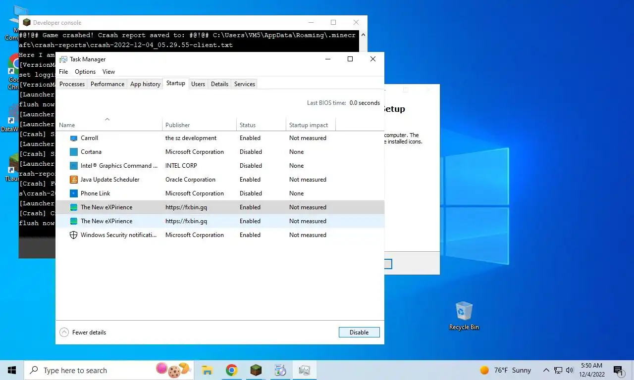The width and height of the screenshot is (634, 380).
Task: Click the Disable button
Action: click(x=359, y=332)
